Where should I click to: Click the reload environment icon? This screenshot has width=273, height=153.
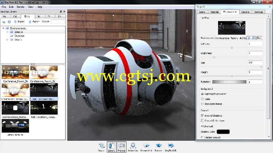click(254, 38)
